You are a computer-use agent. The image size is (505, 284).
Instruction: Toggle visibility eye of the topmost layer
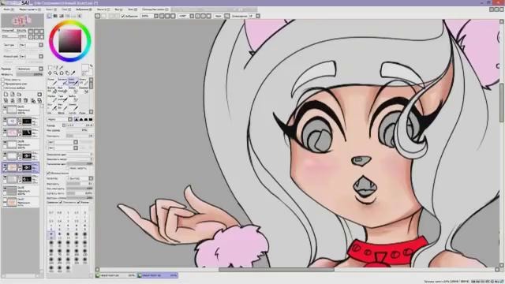click(5, 108)
